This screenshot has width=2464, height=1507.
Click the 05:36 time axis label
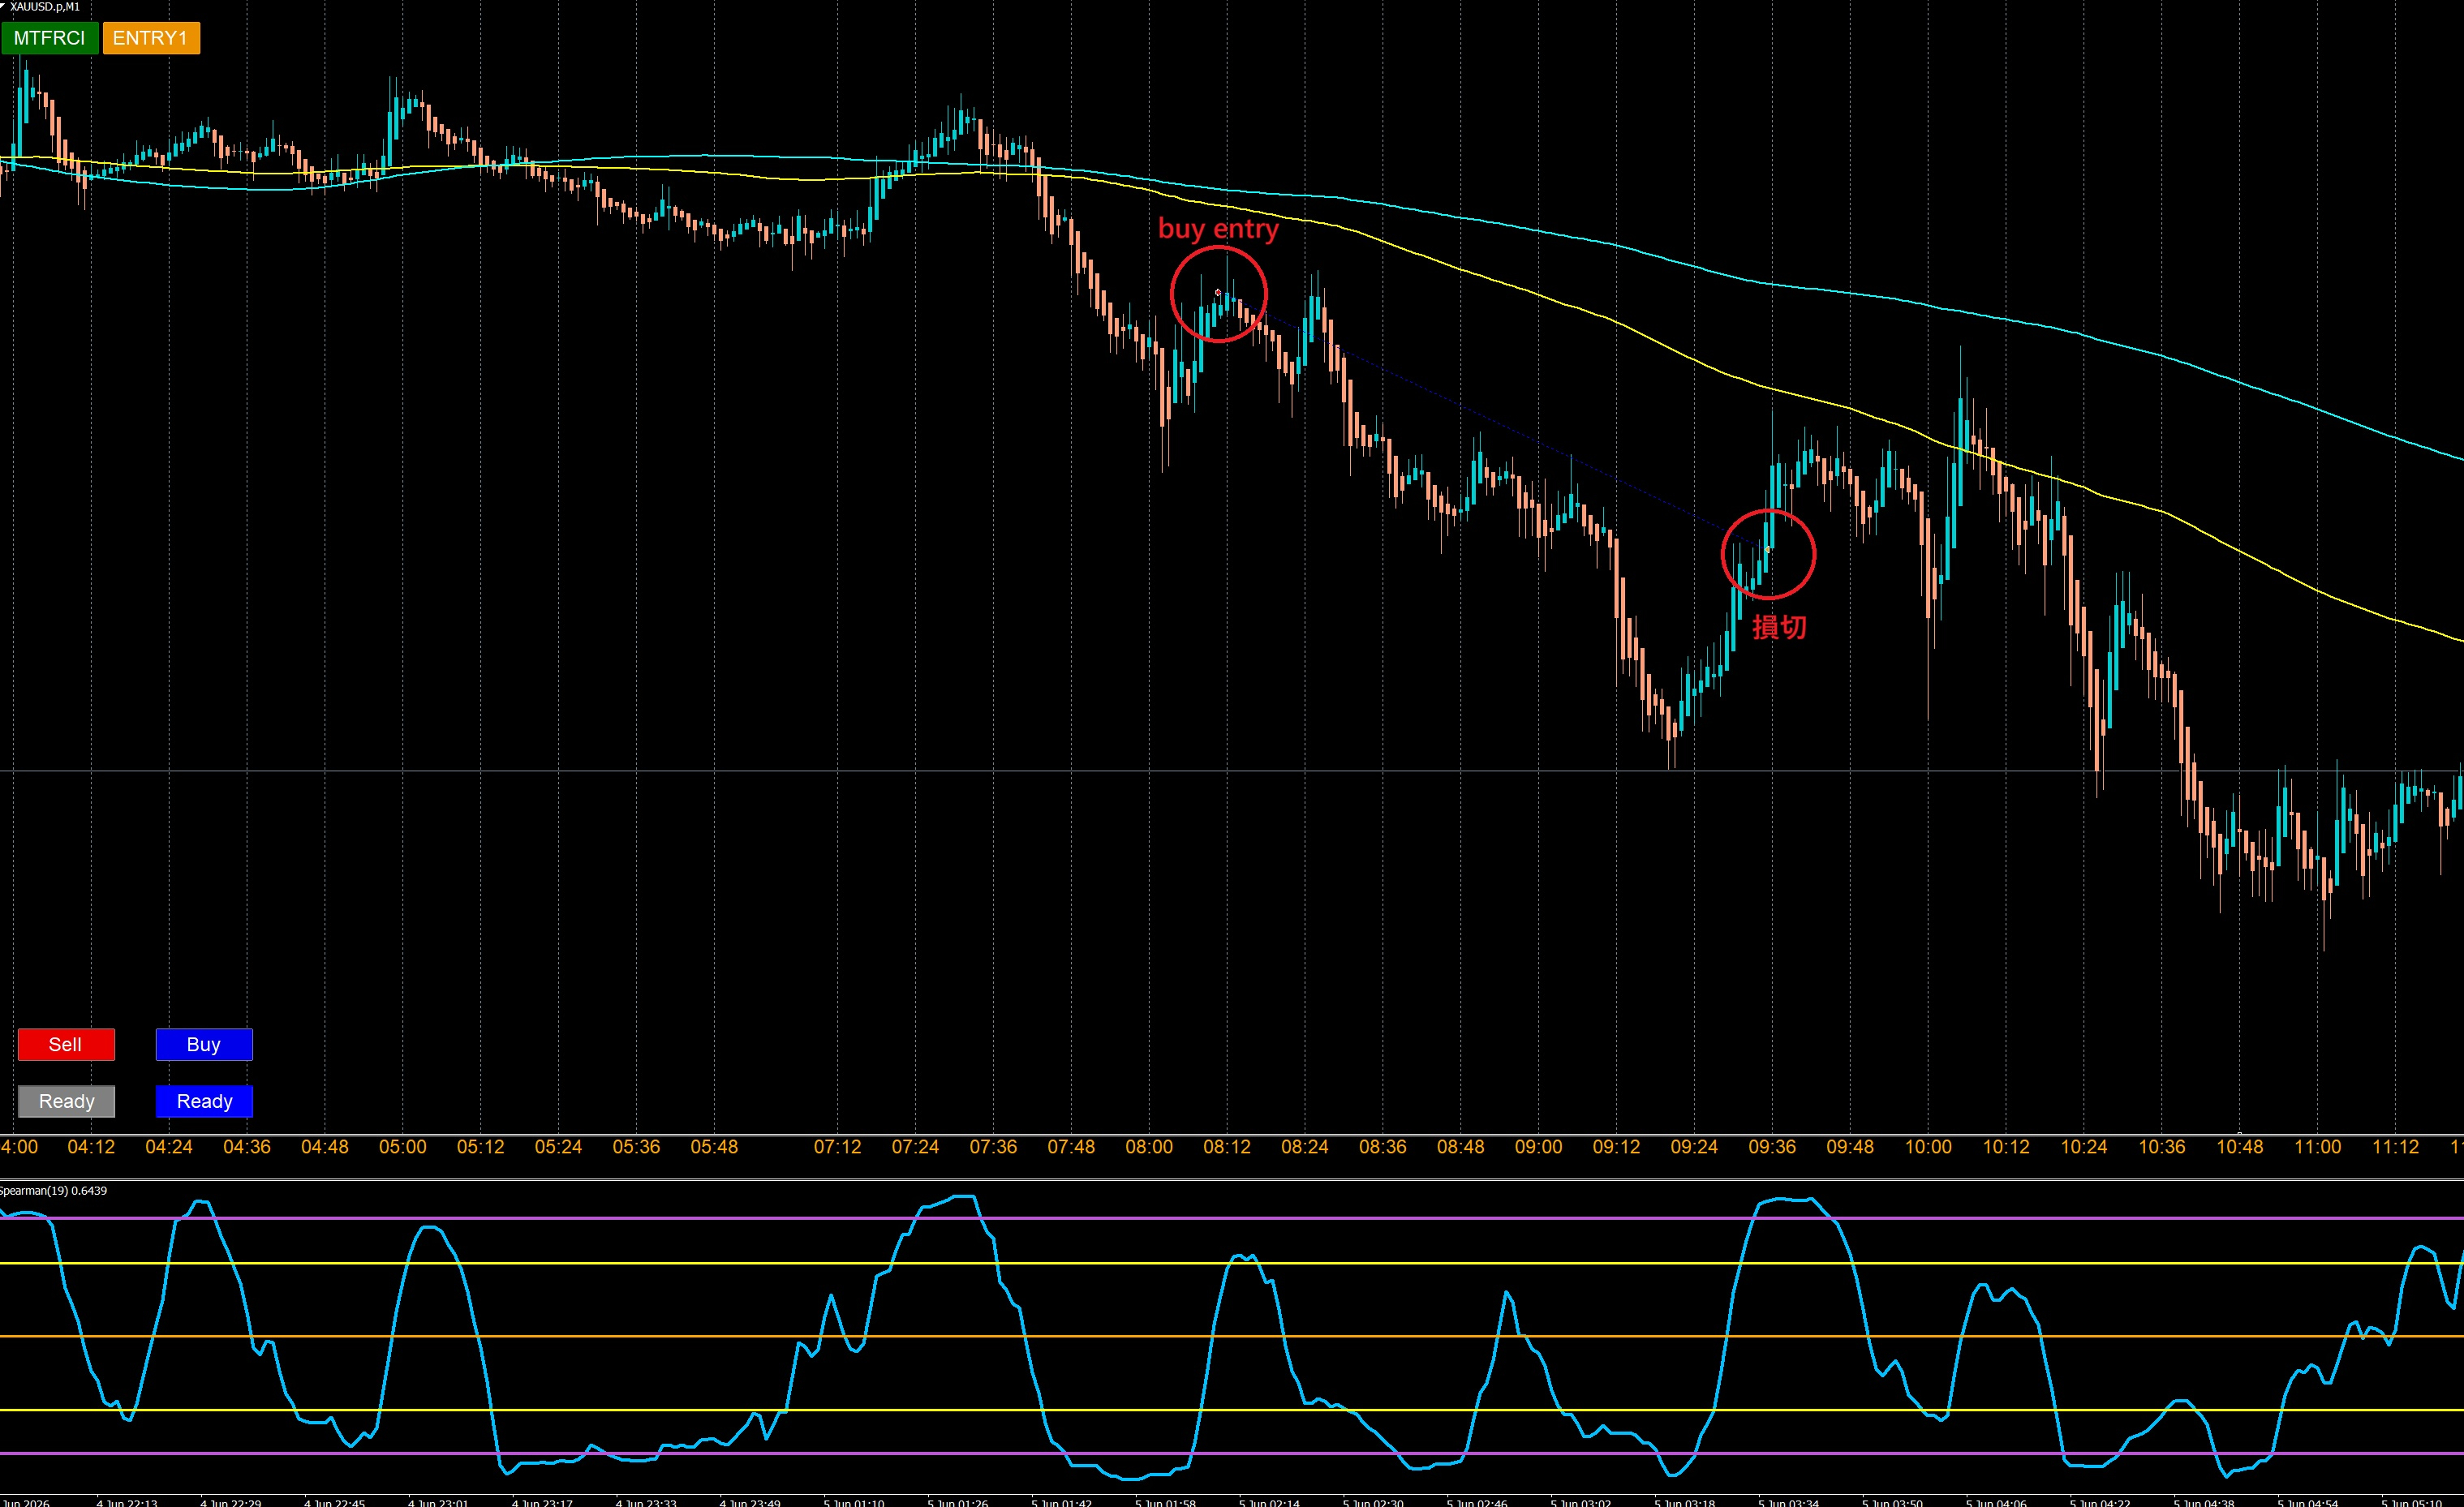tap(636, 1147)
